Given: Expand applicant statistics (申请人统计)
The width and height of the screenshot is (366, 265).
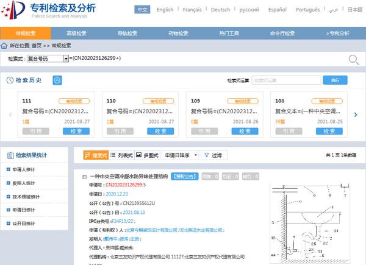Looking at the screenshot, I should (37, 169).
